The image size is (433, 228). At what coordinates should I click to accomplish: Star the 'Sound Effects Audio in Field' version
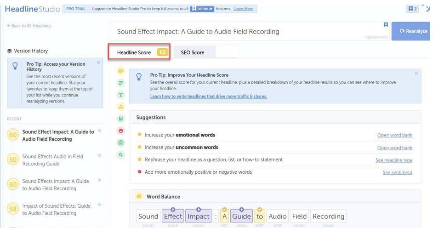99,155
